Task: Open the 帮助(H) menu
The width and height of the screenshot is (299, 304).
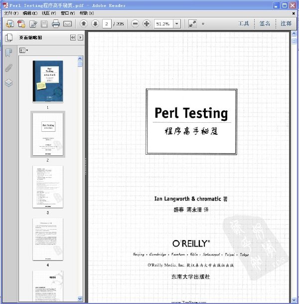Action: click(87, 13)
